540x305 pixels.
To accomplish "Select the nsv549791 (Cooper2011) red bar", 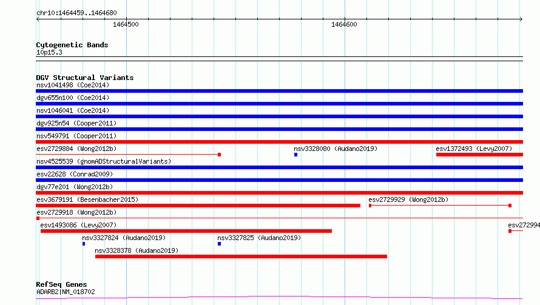I will click(279, 142).
